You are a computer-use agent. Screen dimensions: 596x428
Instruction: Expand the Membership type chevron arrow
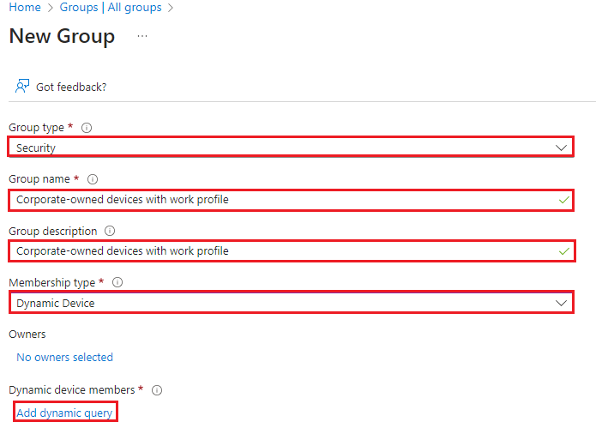tap(562, 303)
